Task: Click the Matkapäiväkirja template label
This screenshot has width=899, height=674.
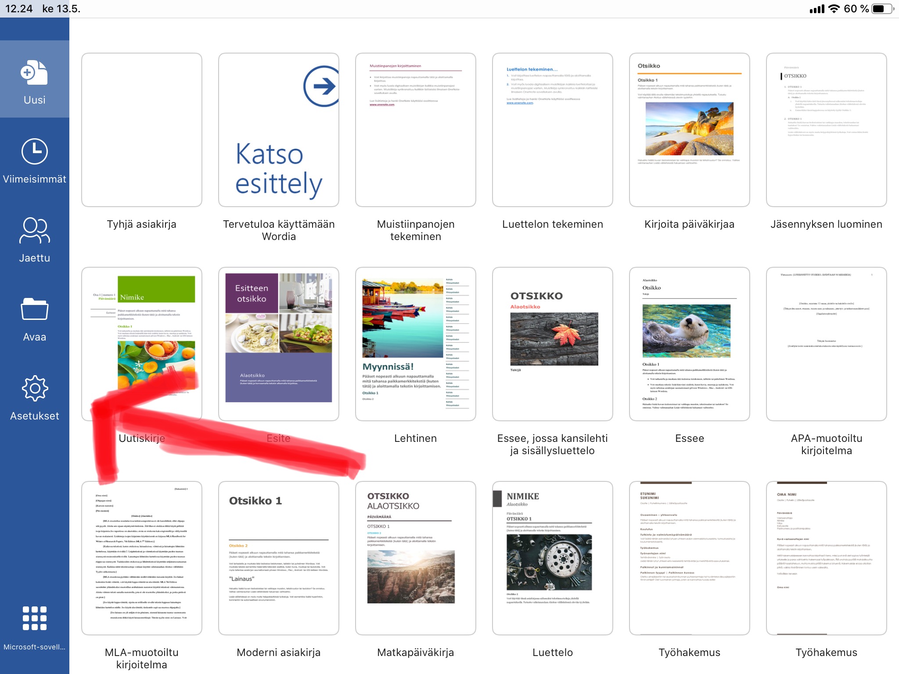Action: click(x=415, y=652)
